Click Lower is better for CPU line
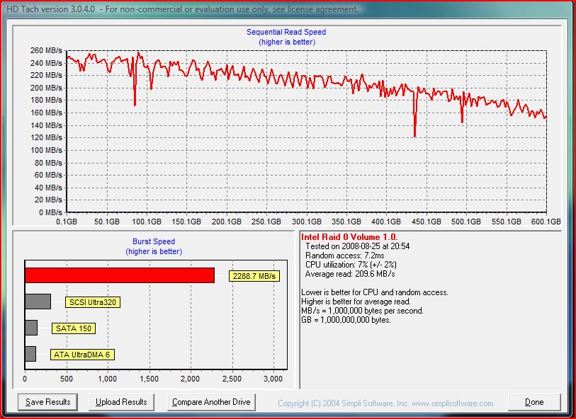Viewport: 576px width, 419px height. click(375, 292)
